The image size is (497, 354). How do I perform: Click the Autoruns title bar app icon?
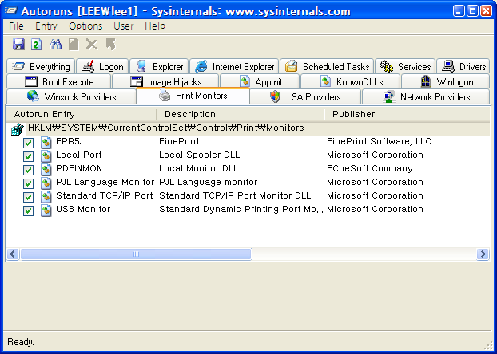click(11, 11)
